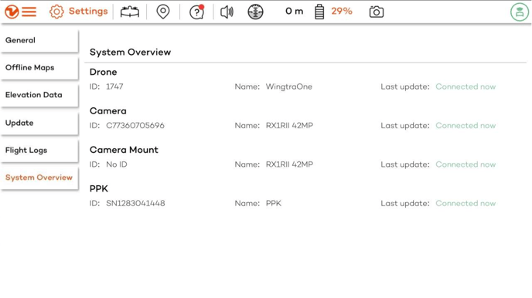Select drone ID value 1747
The width and height of the screenshot is (532, 298).
tap(114, 86)
